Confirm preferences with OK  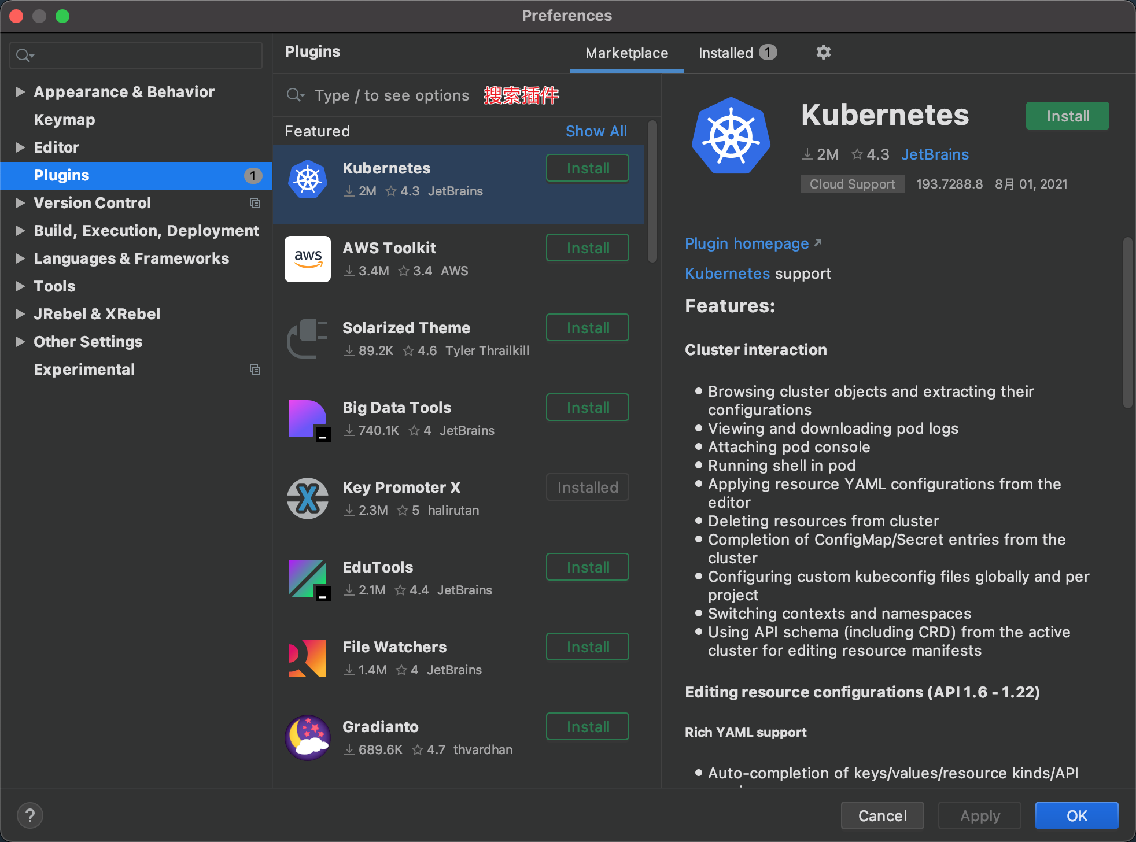1076,815
